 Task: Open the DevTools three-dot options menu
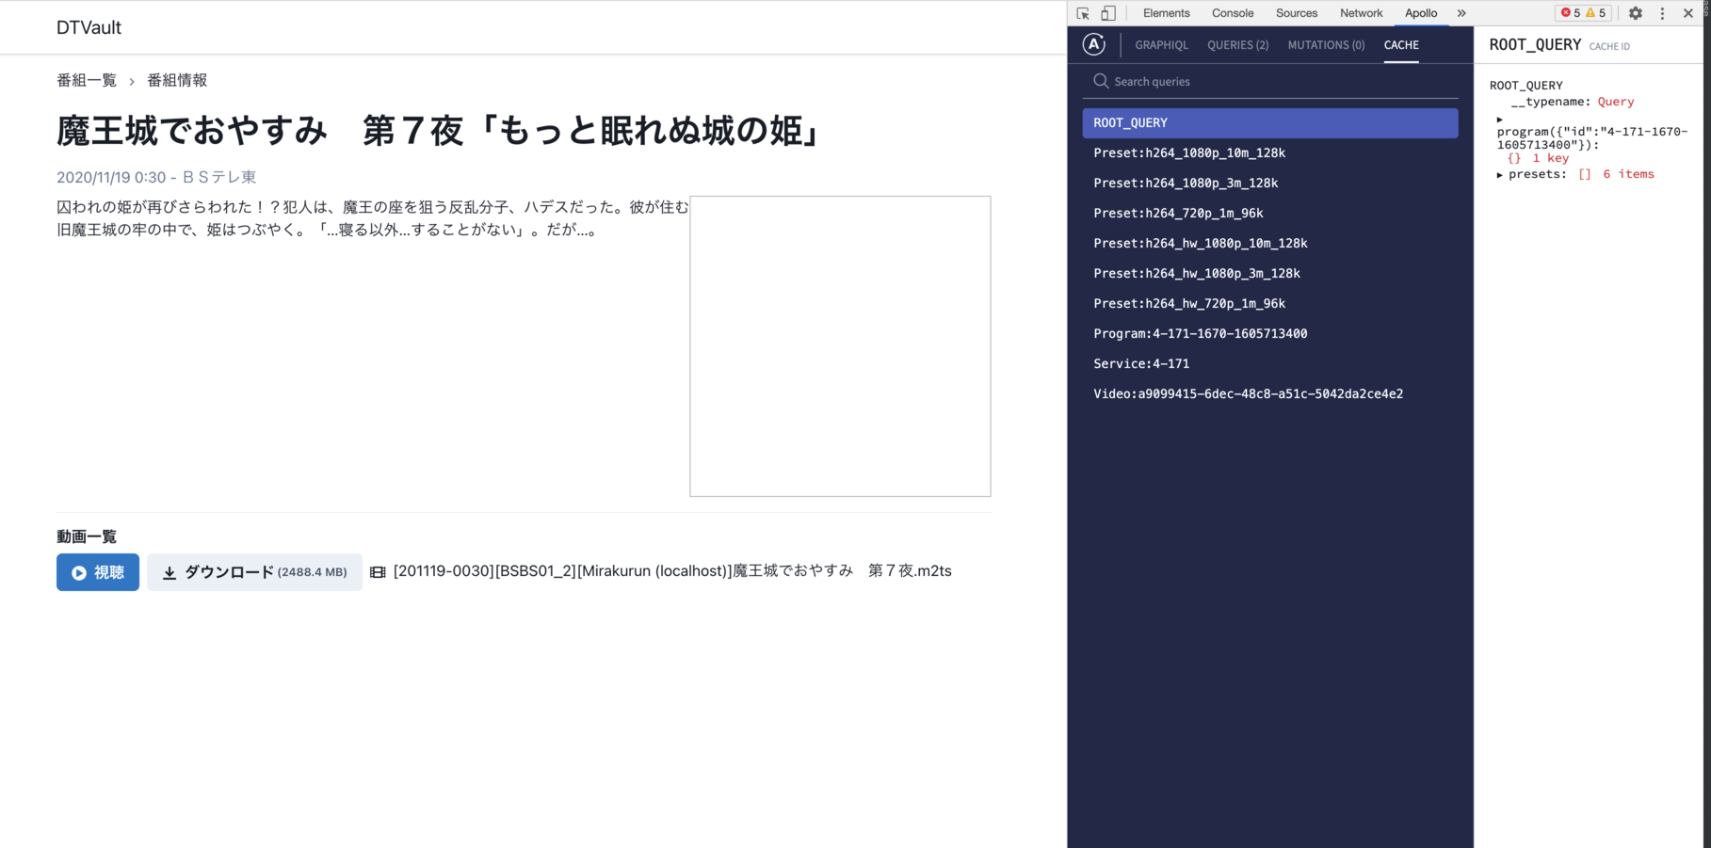coord(1662,13)
